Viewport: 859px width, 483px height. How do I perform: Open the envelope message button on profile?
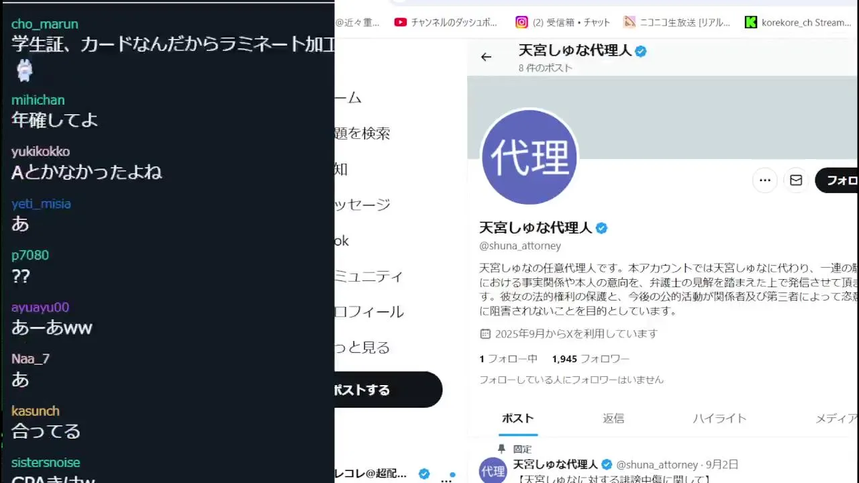coord(796,180)
